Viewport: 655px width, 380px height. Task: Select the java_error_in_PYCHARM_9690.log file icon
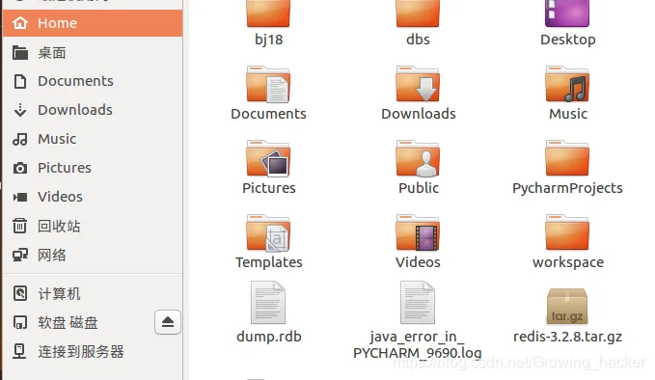pyautogui.click(x=418, y=303)
